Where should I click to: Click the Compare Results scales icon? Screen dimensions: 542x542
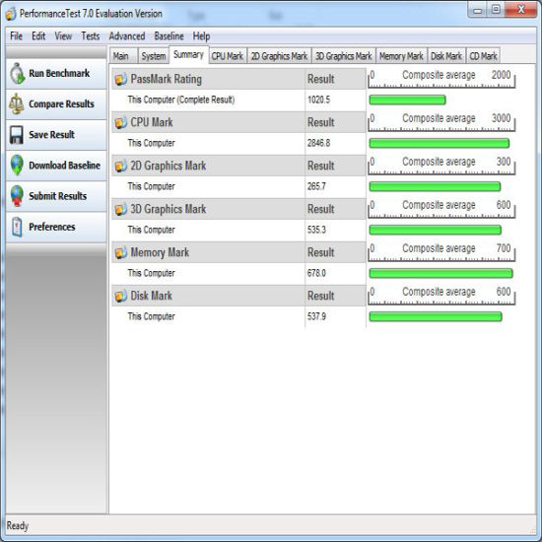click(16, 103)
